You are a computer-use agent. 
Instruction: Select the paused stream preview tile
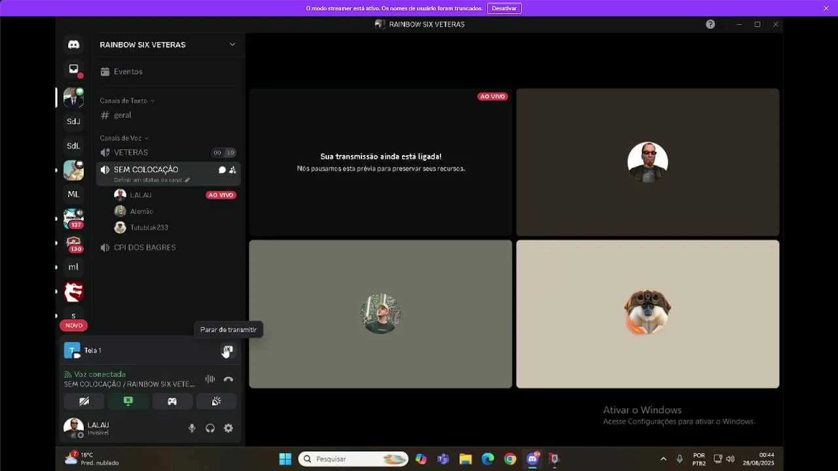pos(380,162)
